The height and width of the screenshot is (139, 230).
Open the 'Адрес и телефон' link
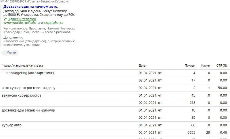click(x=22, y=19)
